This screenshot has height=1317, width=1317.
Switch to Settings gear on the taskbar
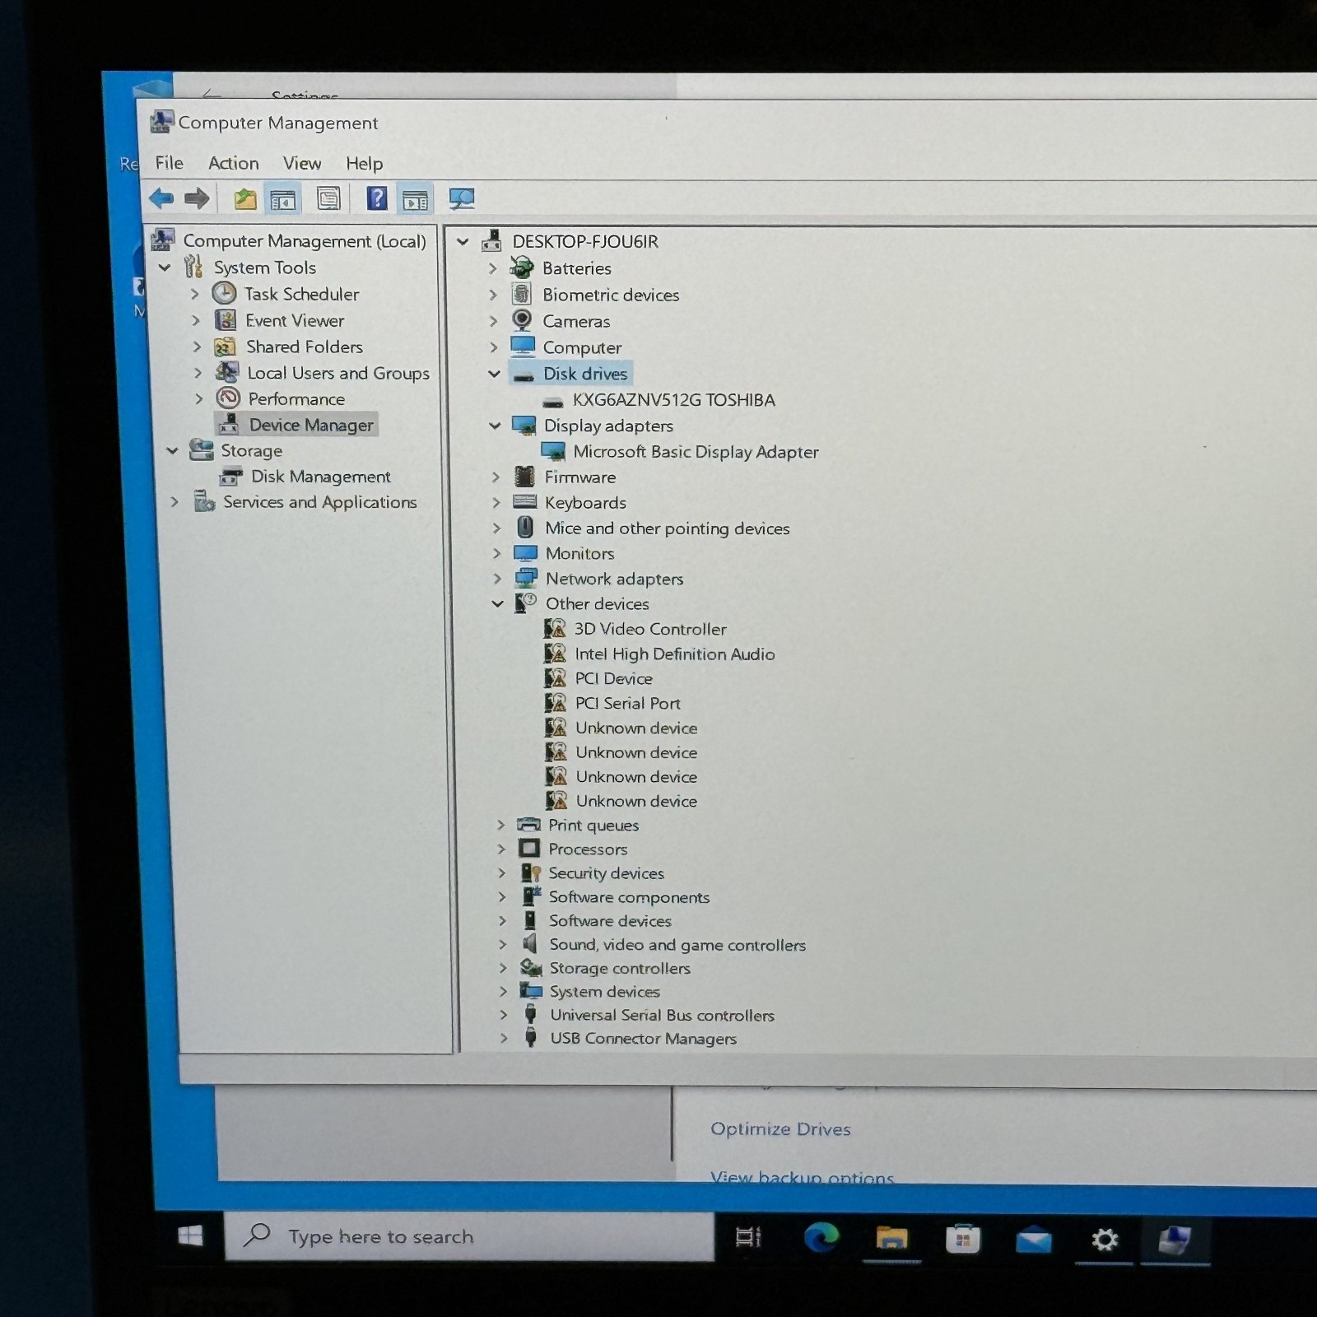(1105, 1239)
